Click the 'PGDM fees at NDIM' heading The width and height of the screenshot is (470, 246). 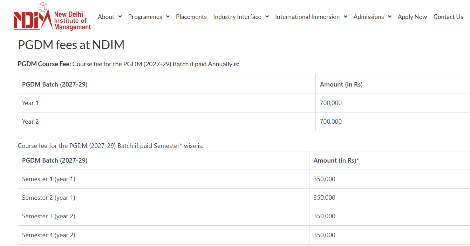pos(71,45)
